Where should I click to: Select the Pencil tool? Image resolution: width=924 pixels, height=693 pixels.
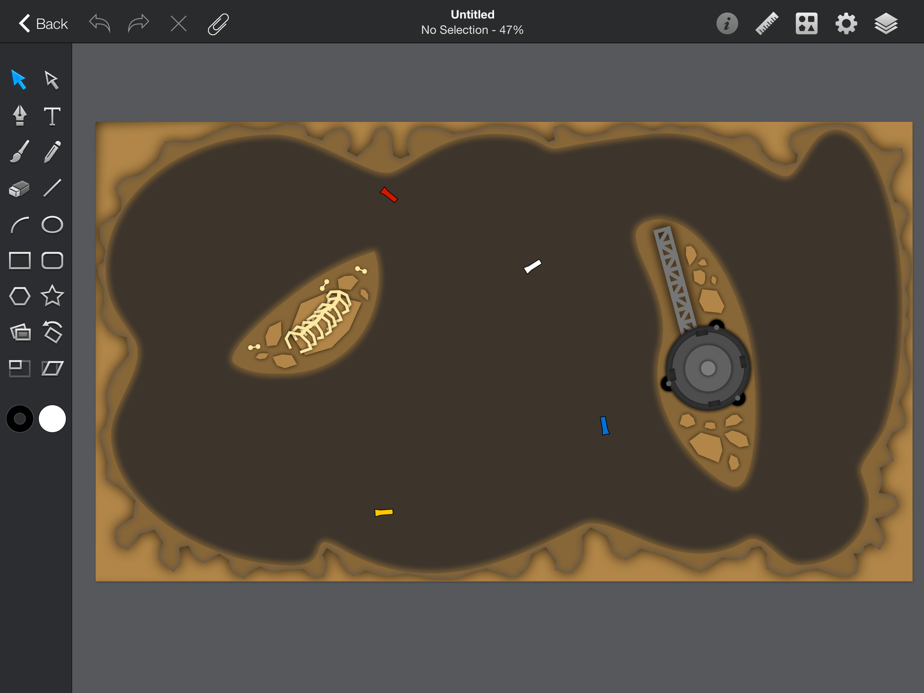(52, 152)
